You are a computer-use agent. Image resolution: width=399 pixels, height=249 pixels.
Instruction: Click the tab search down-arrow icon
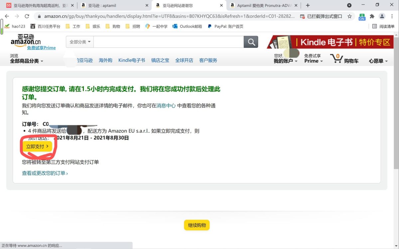coord(349,5)
